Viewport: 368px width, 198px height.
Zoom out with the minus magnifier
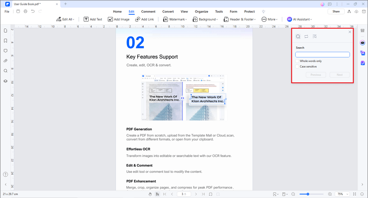pos(293,194)
